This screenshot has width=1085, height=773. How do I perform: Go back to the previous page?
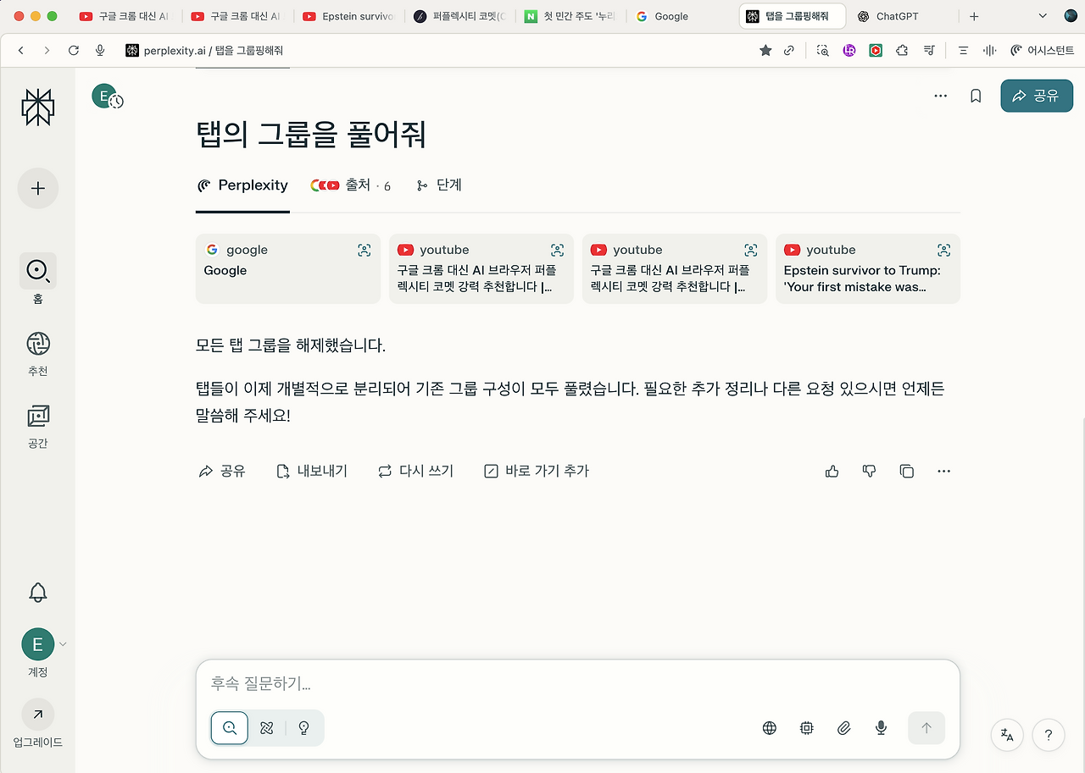[x=21, y=51]
